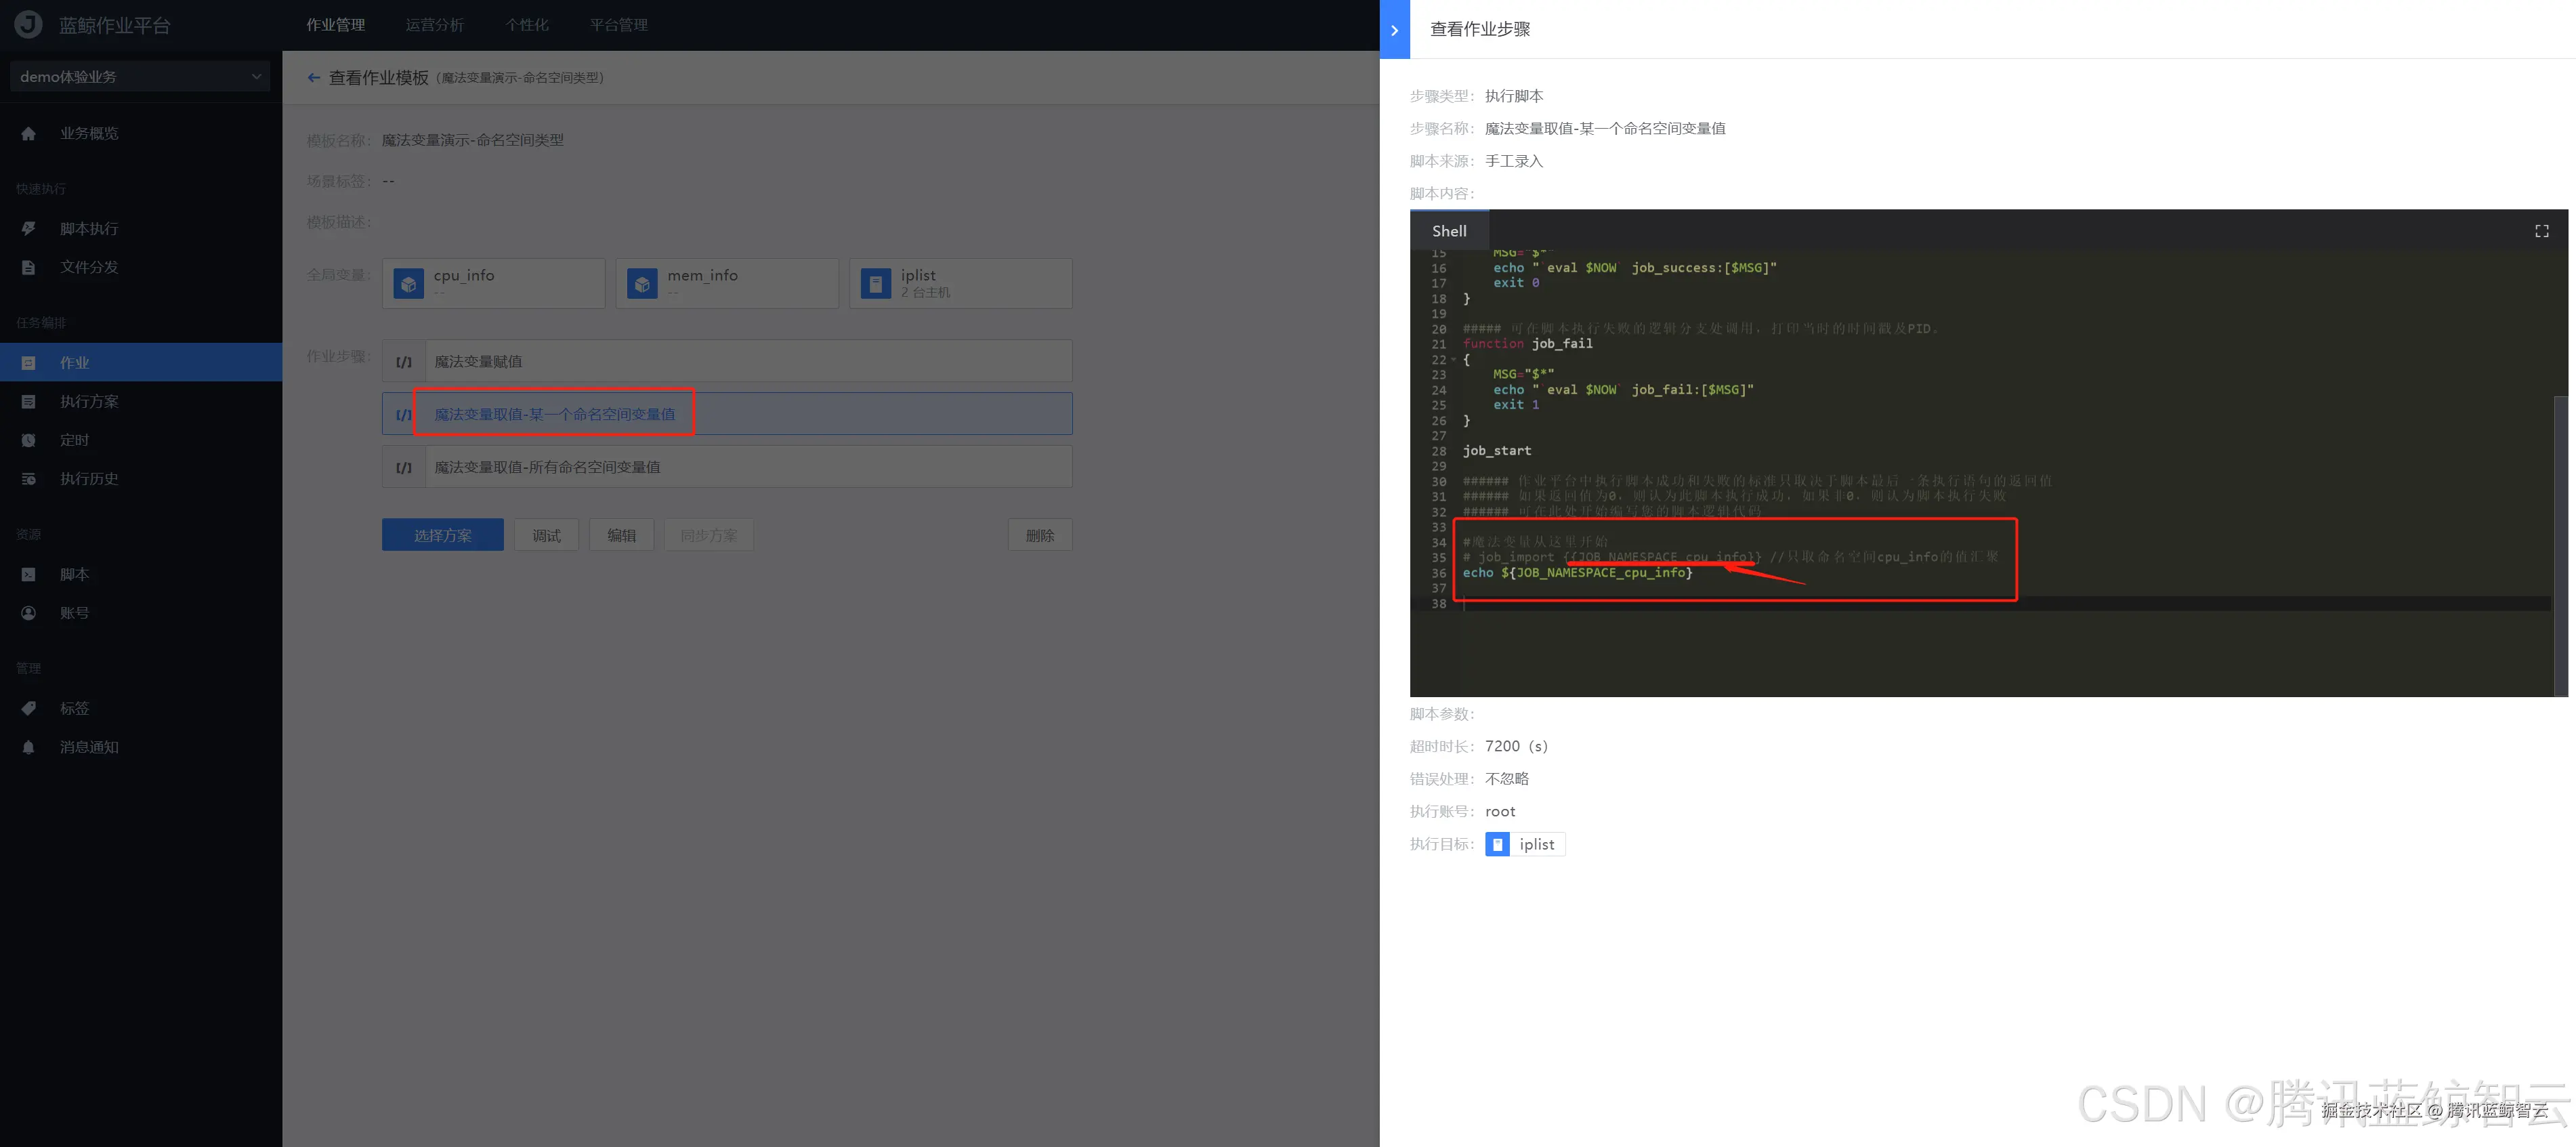The image size is (2576, 1147).
Task: Open the 运营分析 top menu
Action: [x=434, y=25]
